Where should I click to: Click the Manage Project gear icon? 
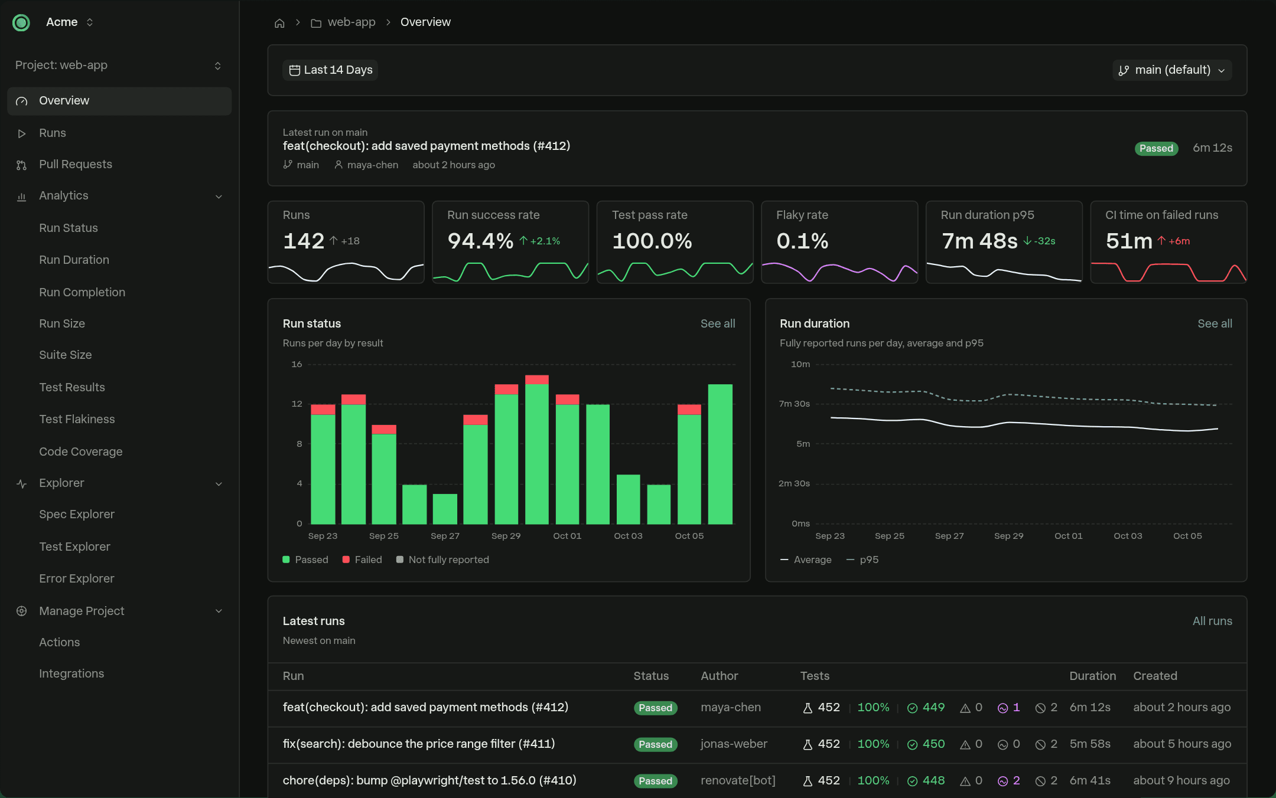(x=22, y=611)
